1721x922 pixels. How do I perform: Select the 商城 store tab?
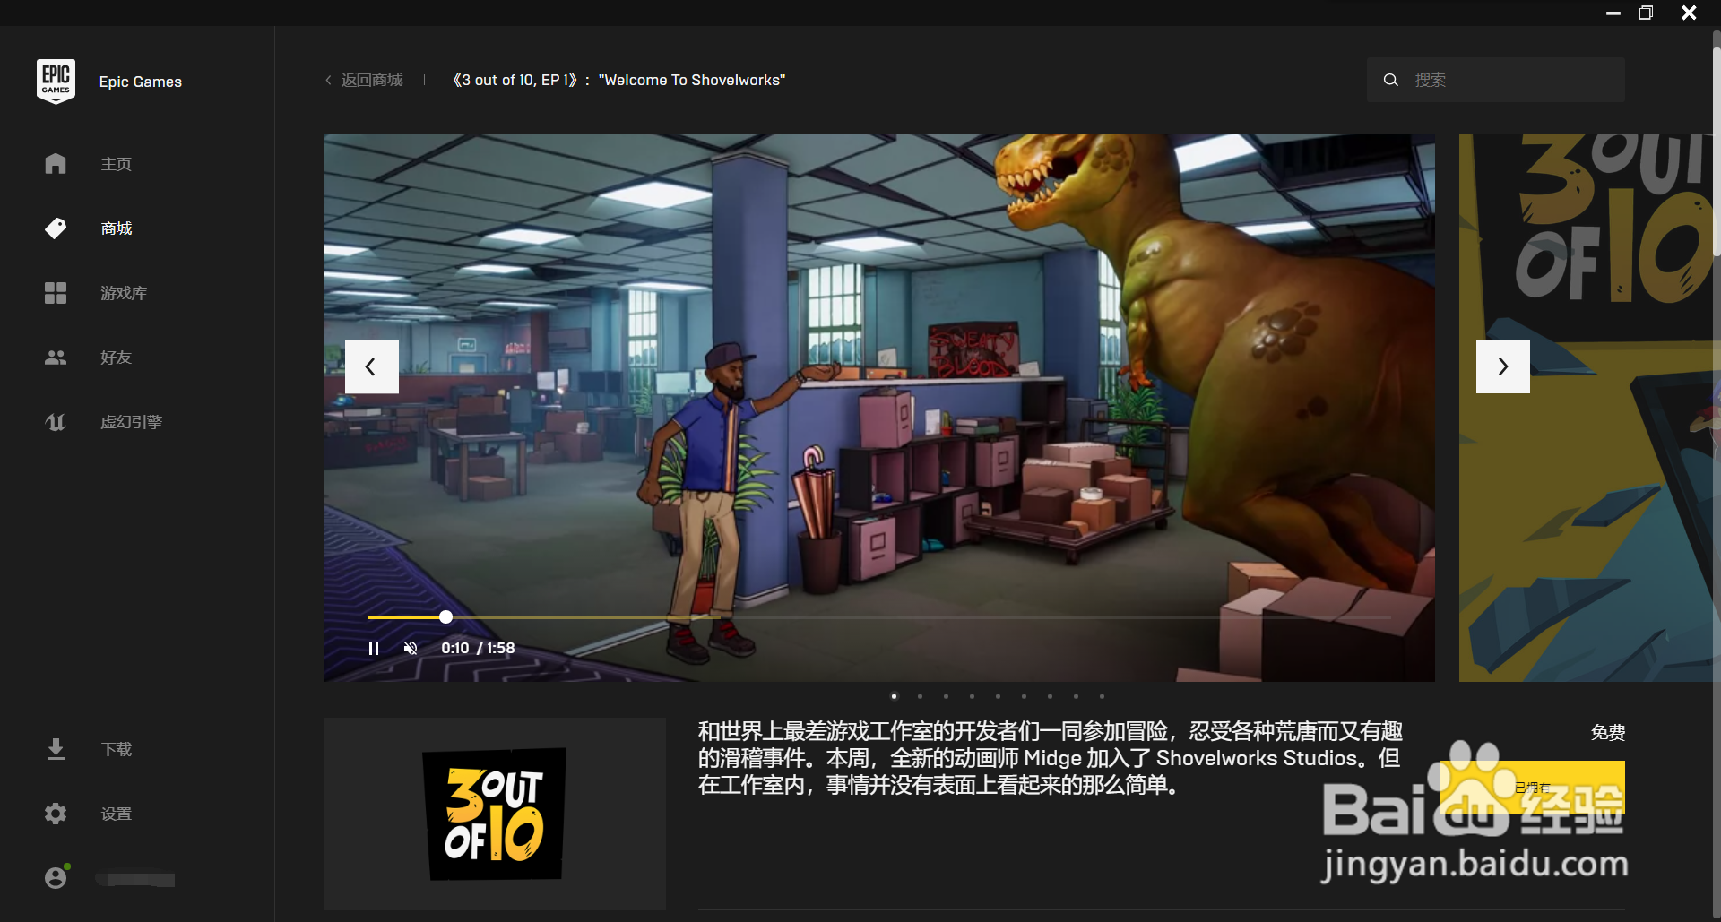pos(115,228)
